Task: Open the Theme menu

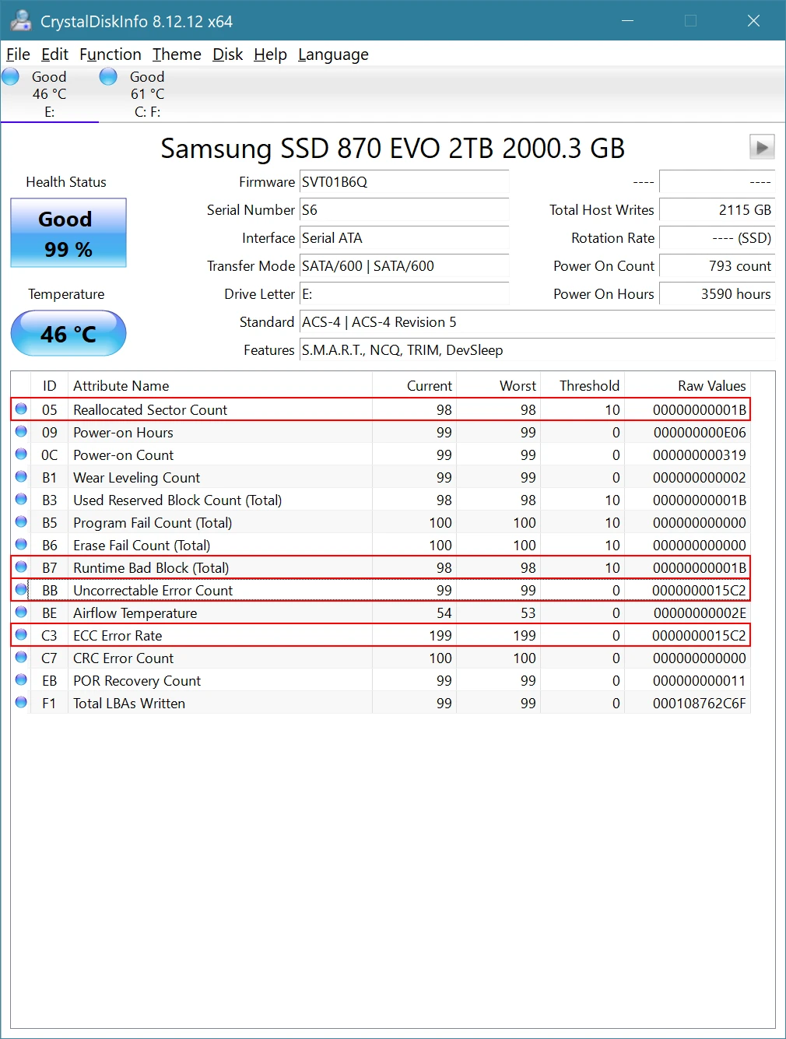Action: (x=177, y=54)
